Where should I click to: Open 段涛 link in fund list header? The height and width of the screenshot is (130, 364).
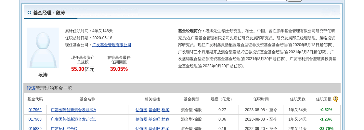click(x=31, y=88)
